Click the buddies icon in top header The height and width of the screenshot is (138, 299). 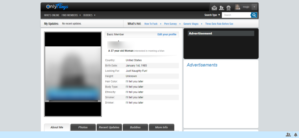222,8
